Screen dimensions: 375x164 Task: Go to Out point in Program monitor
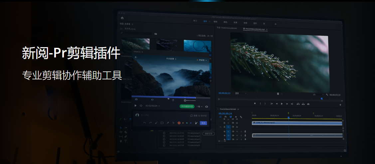pyautogui.click(x=292, y=104)
